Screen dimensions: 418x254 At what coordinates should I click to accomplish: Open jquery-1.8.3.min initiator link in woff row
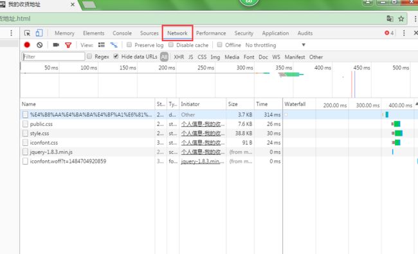click(203, 161)
